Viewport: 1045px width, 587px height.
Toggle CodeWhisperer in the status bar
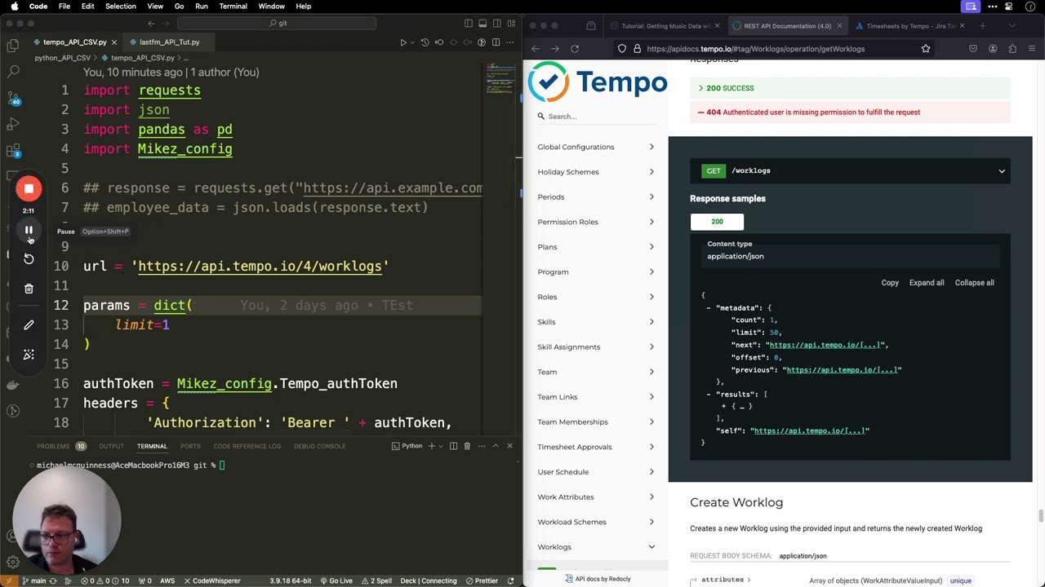(211, 580)
